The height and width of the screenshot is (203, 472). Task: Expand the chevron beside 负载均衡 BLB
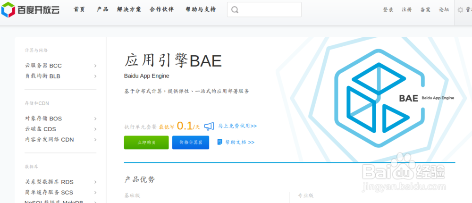(95, 76)
